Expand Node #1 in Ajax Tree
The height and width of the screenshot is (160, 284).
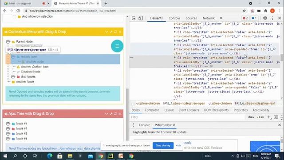(8, 124)
